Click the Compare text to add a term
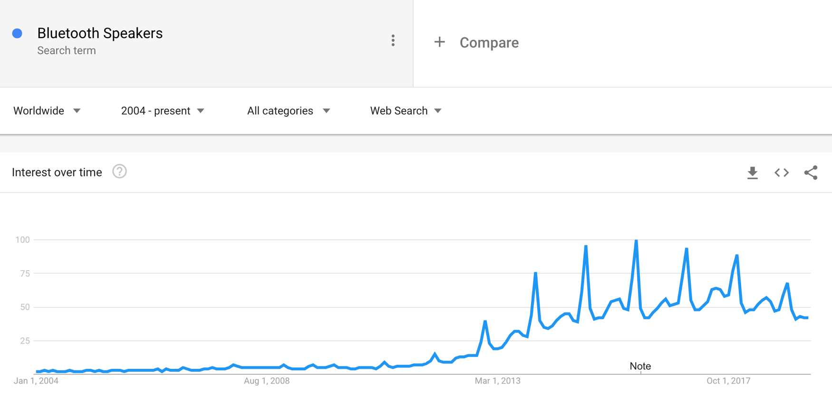This screenshot has height=413, width=832. pos(489,43)
